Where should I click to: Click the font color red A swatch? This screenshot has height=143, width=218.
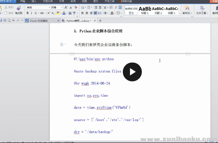tap(64, 13)
